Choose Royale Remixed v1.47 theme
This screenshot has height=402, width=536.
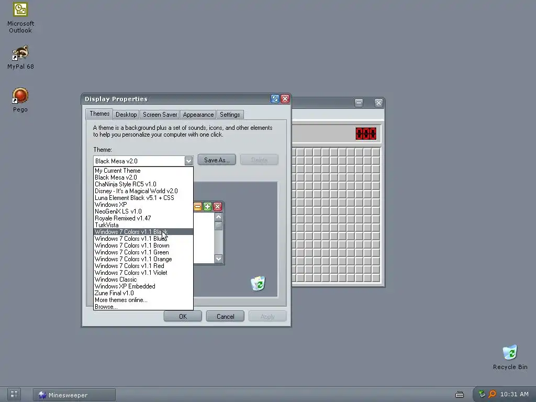[143, 218]
